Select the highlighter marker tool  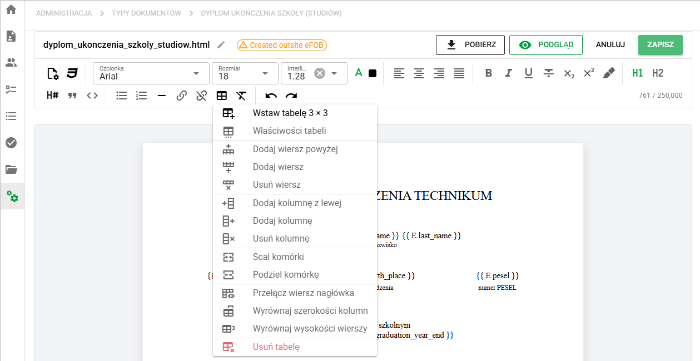[609, 73]
